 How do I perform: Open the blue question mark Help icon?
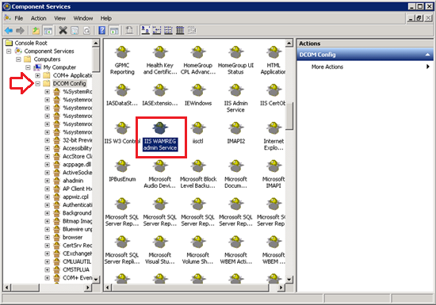tap(102, 30)
